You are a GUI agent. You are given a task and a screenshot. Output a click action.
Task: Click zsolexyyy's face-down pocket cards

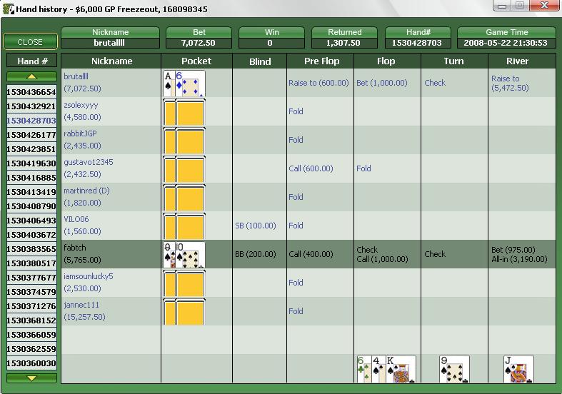point(184,112)
